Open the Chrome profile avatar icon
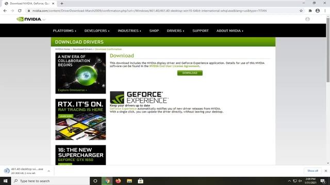Screen dimensions: 330x185 click(318, 11)
